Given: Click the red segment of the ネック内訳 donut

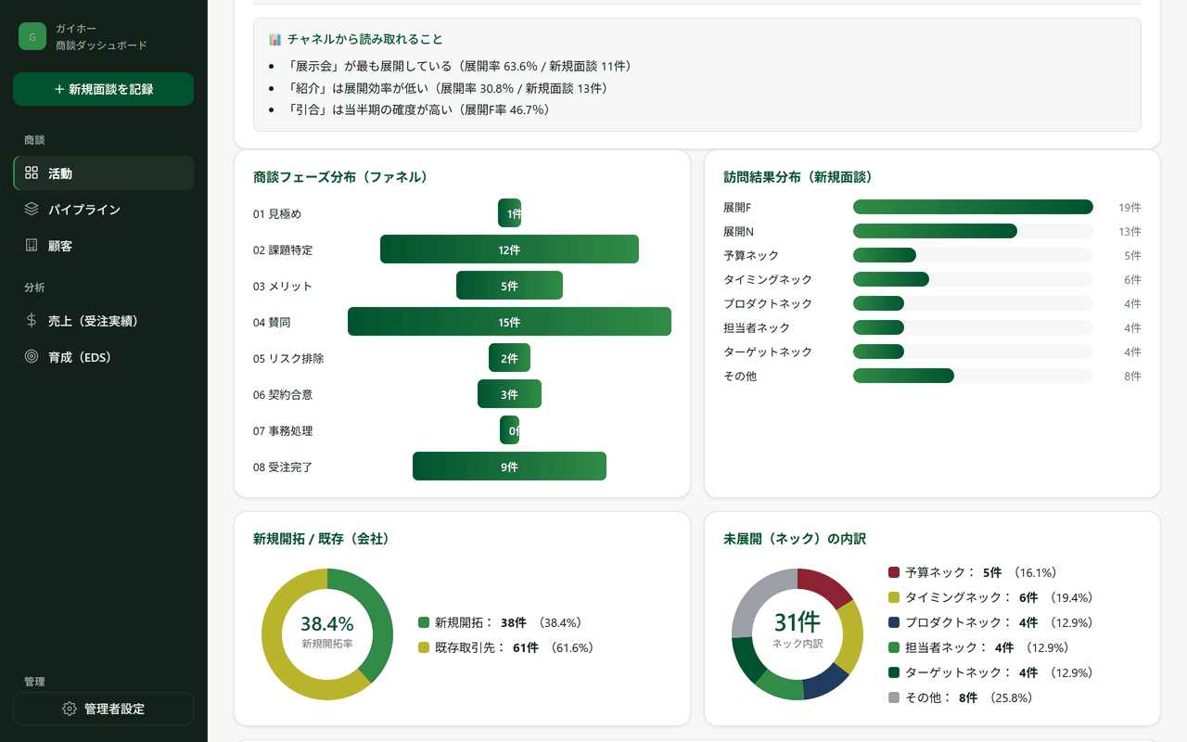Looking at the screenshot, I should (827, 586).
